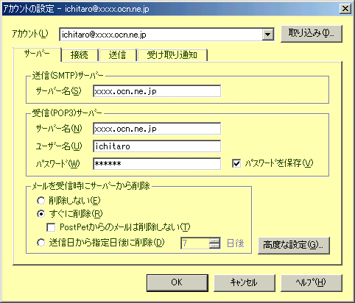Click the 取り込み import button
Image resolution: width=355 pixels, height=303 pixels.
click(311, 34)
